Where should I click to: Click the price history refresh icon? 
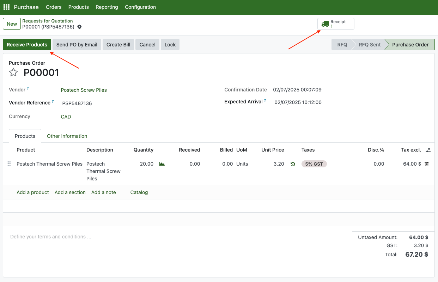[293, 164]
